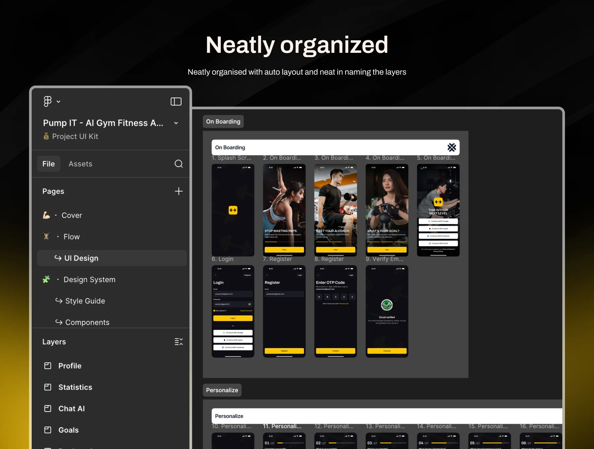
Task: Click the arrow icon beside Components
Action: [x=59, y=322]
